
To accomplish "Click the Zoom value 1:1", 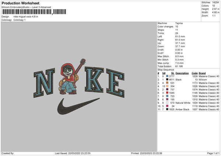I will click(214, 15).
